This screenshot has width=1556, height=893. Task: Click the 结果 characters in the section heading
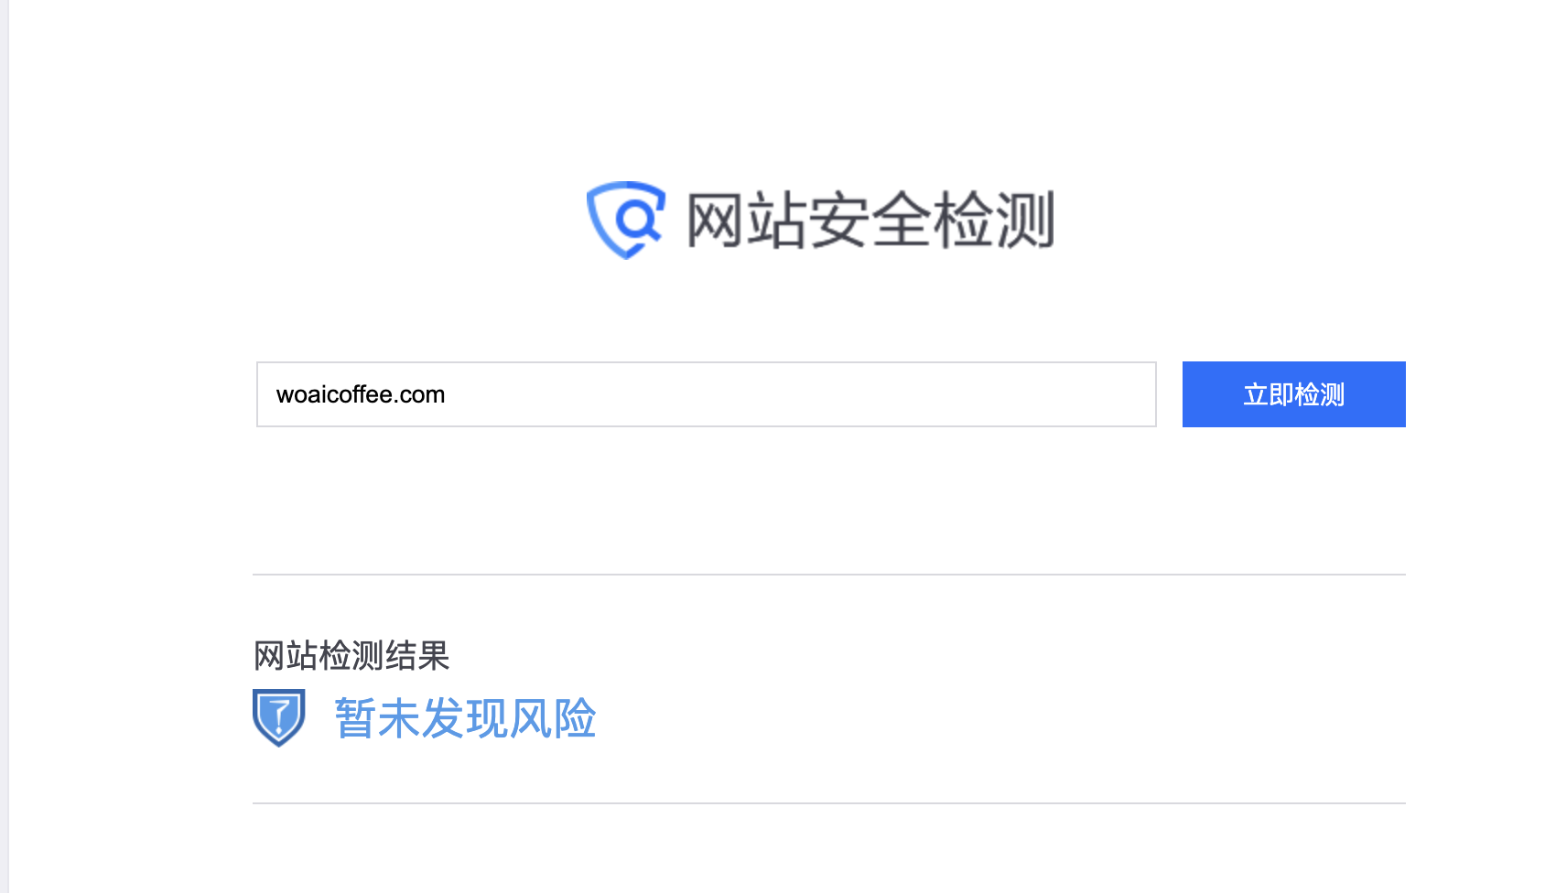point(417,656)
